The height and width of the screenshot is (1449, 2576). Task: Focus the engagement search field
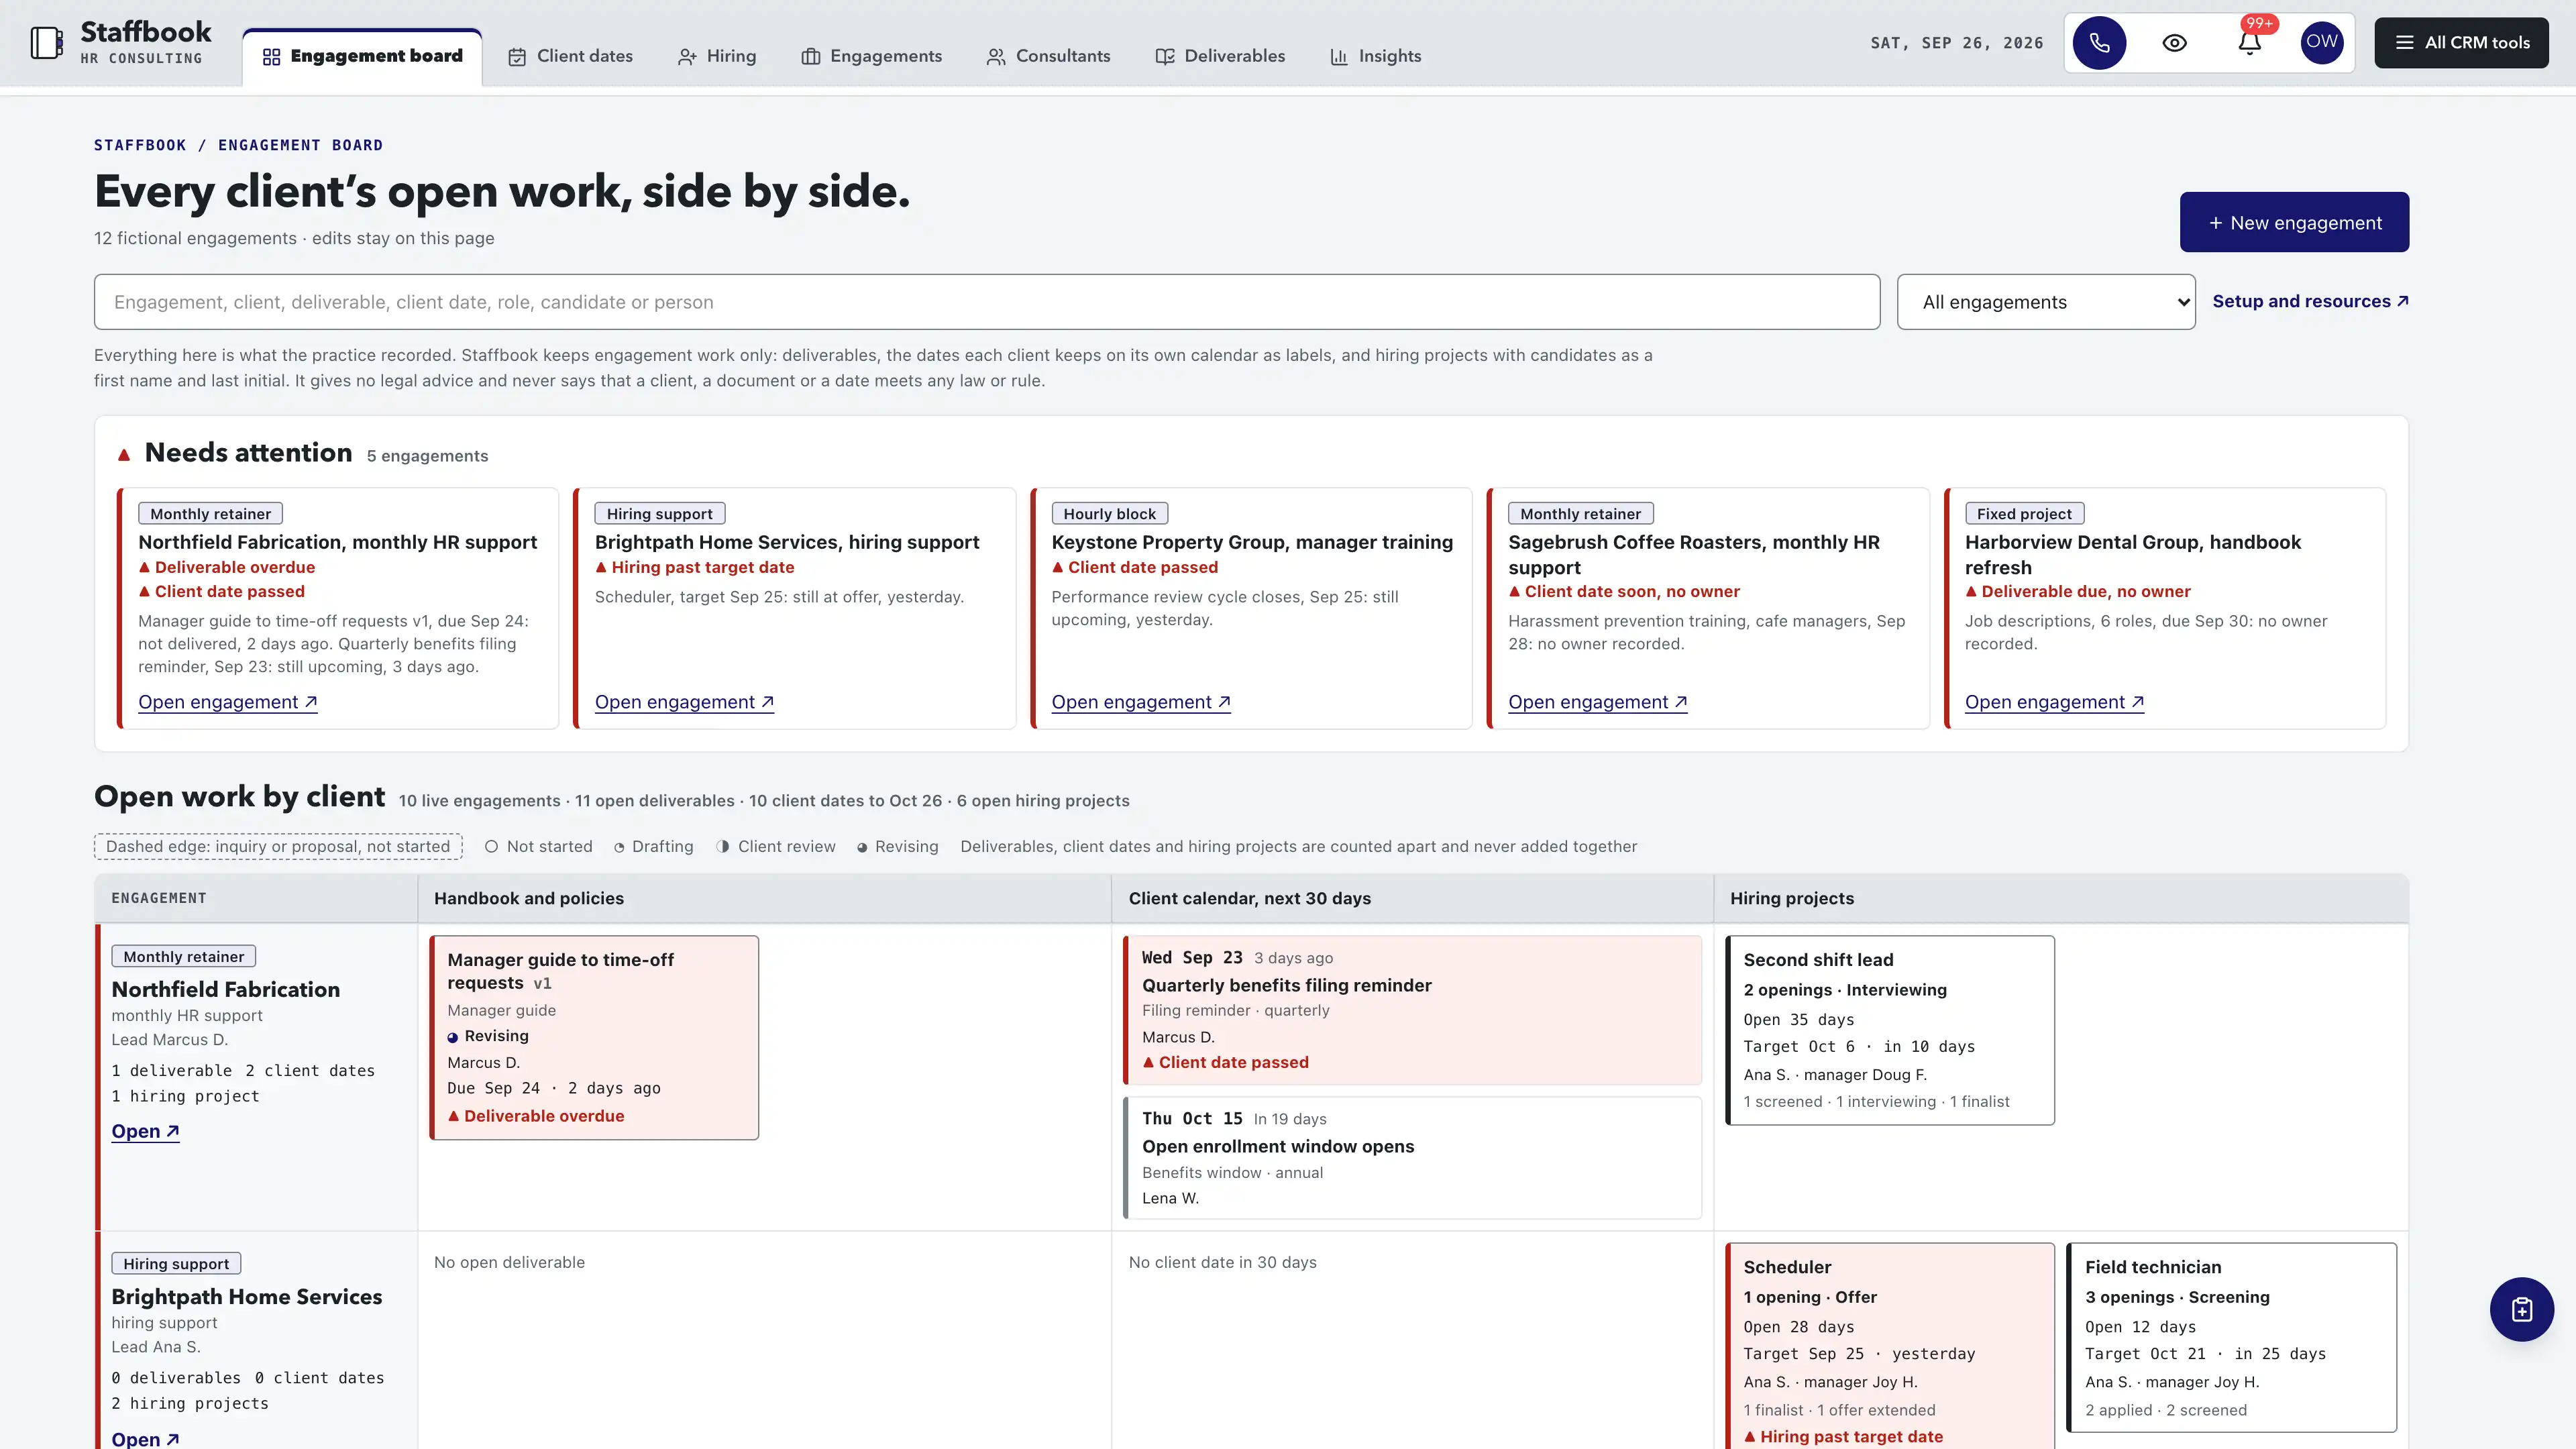click(987, 302)
